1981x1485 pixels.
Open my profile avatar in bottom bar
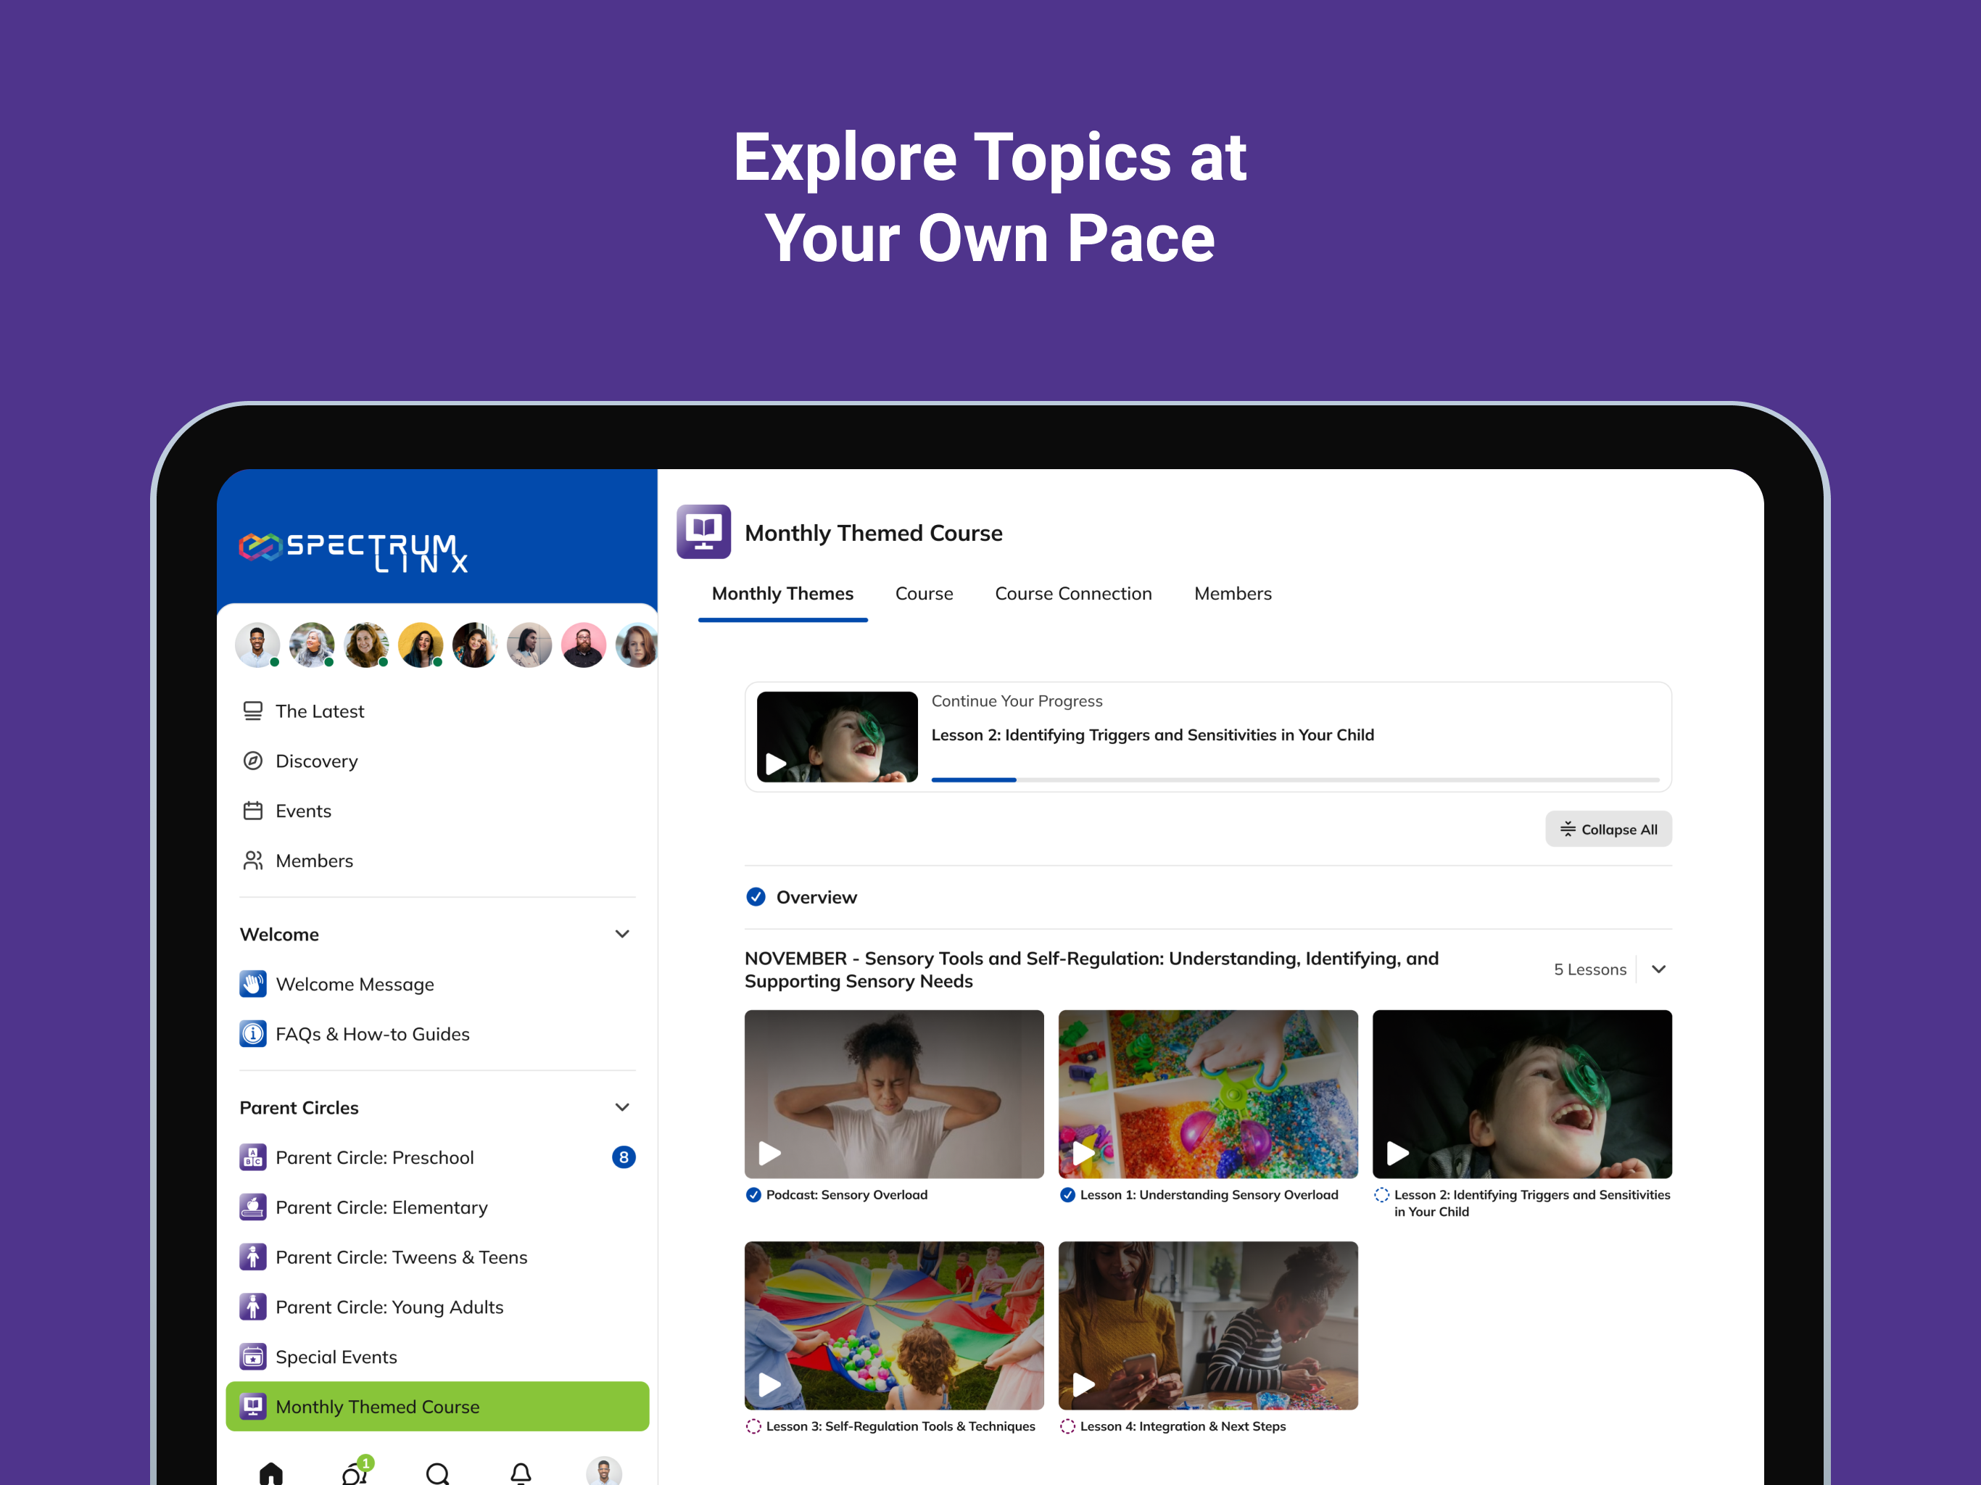coord(603,1471)
